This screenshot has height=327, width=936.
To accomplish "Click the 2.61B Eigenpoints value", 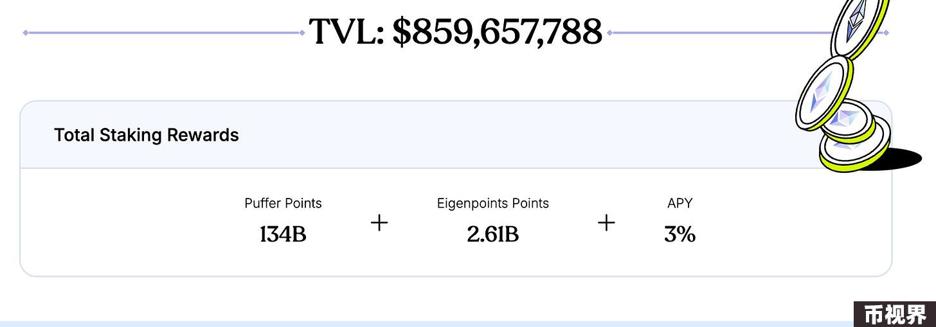I will (x=493, y=234).
